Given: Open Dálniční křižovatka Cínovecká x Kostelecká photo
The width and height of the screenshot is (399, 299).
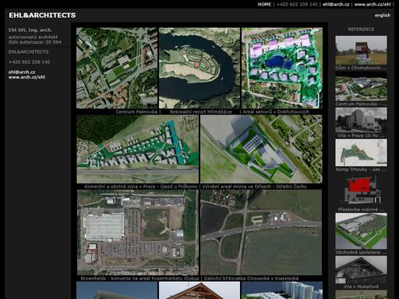Looking at the screenshot, I should pos(261,232).
